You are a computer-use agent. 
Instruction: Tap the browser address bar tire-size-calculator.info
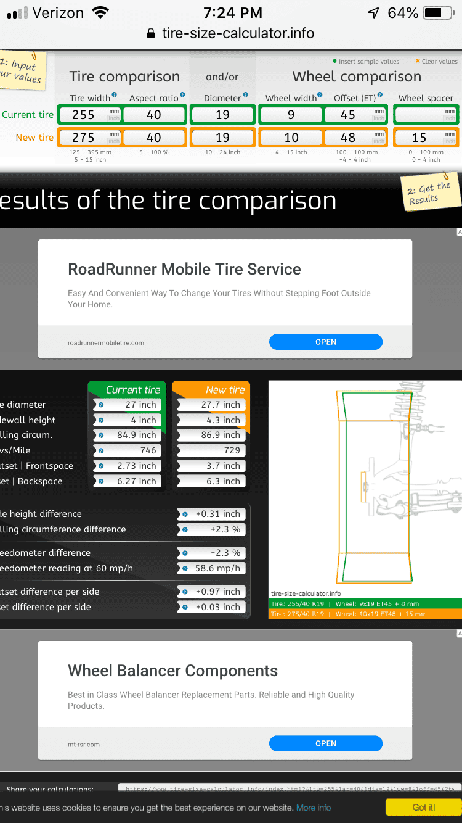coord(231,33)
